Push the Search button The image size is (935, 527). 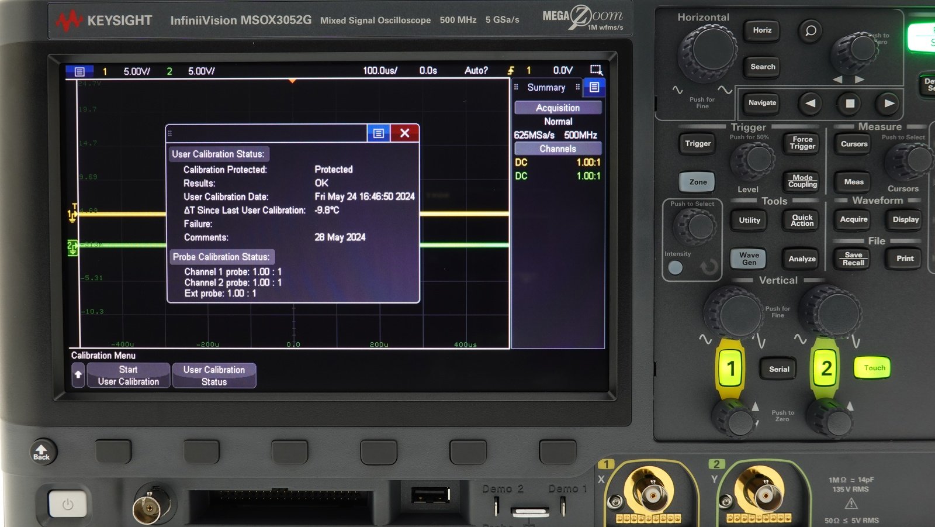[763, 67]
